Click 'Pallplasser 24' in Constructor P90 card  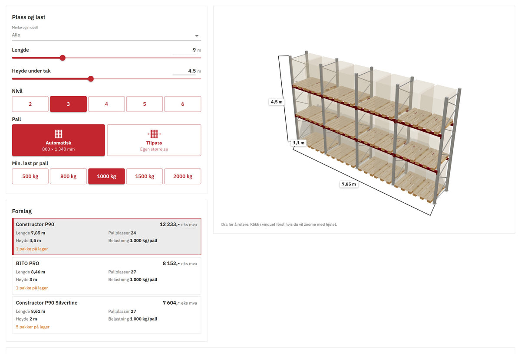point(122,233)
